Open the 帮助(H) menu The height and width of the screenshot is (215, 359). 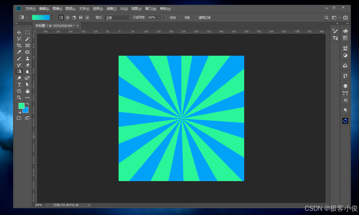point(165,9)
